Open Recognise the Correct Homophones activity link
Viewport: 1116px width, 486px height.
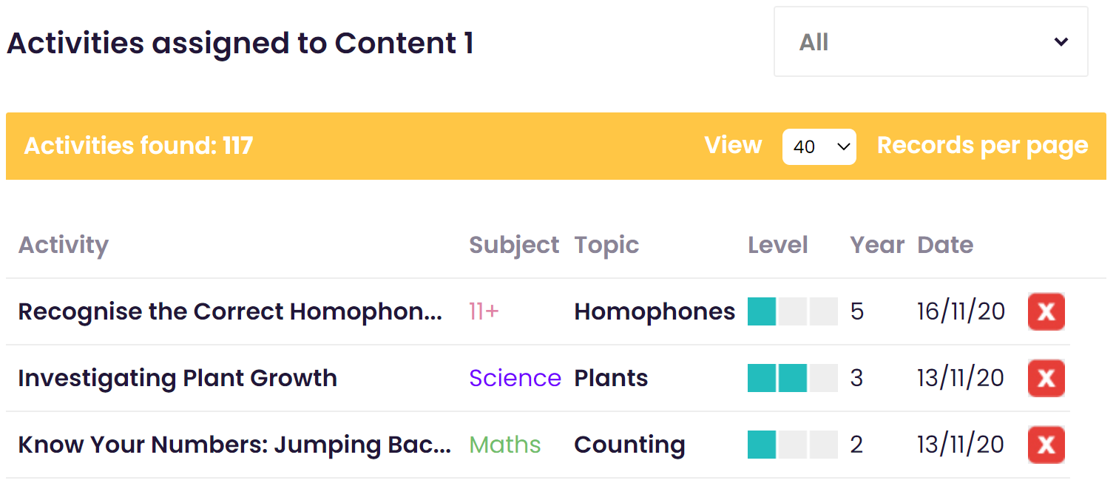tap(230, 311)
